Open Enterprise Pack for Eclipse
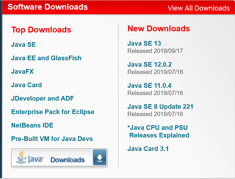Viewport: 235px width, 179px height. click(53, 112)
